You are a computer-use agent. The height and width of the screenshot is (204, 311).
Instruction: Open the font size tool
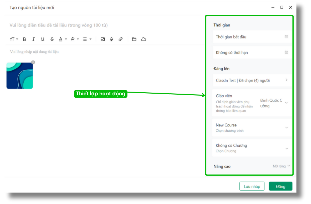coord(13,39)
